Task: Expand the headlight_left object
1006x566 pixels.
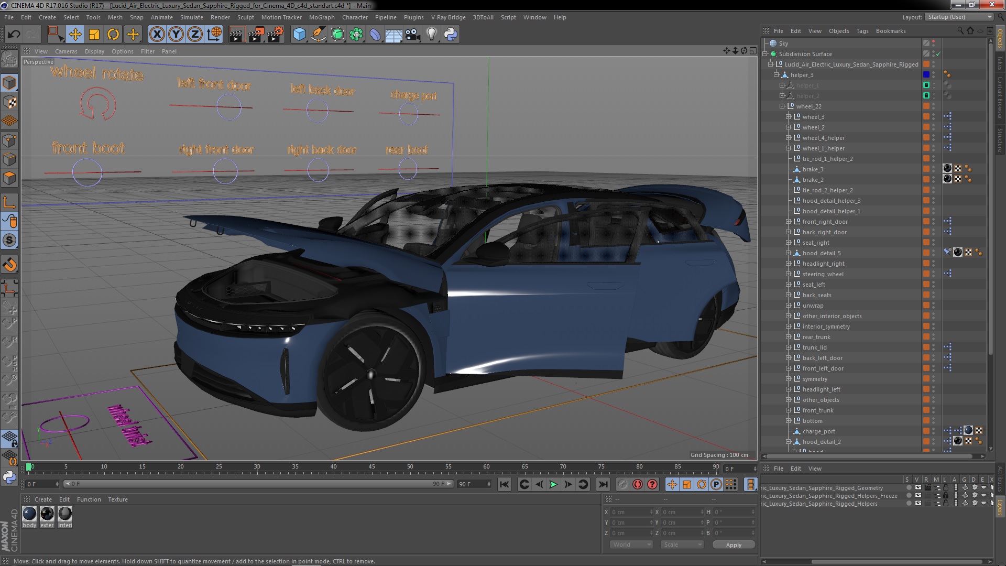Action: [x=788, y=389]
